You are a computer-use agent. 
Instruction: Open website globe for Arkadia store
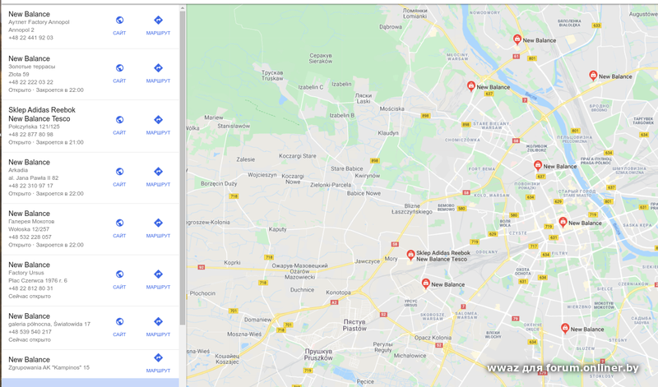119,172
